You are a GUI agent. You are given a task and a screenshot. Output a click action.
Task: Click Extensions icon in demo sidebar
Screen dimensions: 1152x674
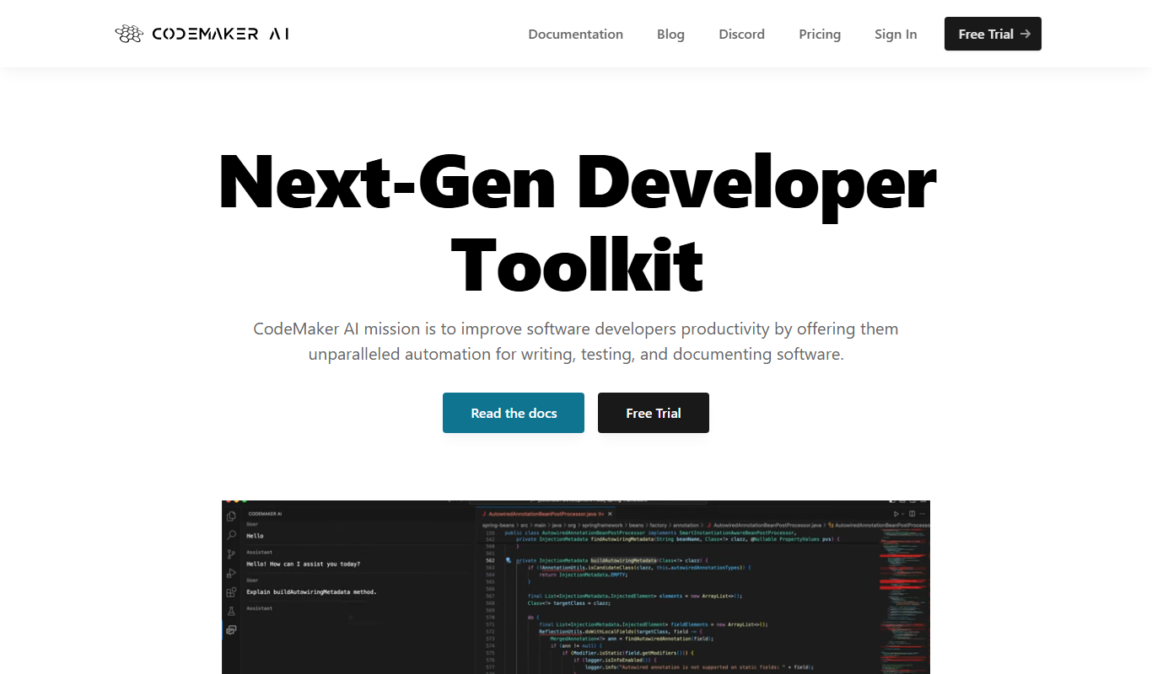231,592
